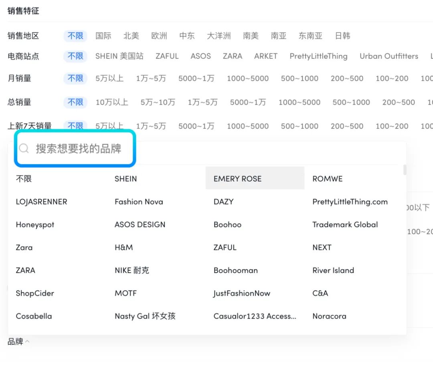Set 总销量 to 5万~10万
This screenshot has height=370, width=433.
pyautogui.click(x=158, y=102)
